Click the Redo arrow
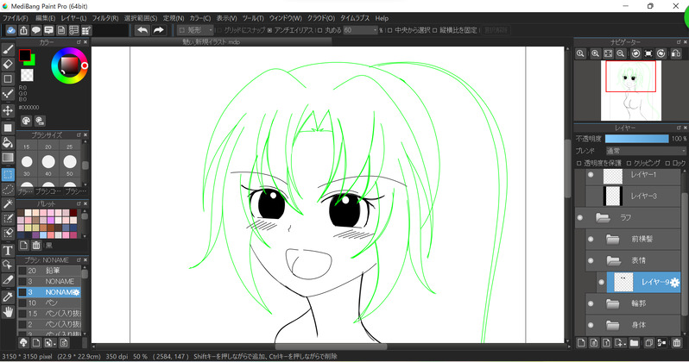The height and width of the screenshot is (362, 689). pyautogui.click(x=159, y=30)
